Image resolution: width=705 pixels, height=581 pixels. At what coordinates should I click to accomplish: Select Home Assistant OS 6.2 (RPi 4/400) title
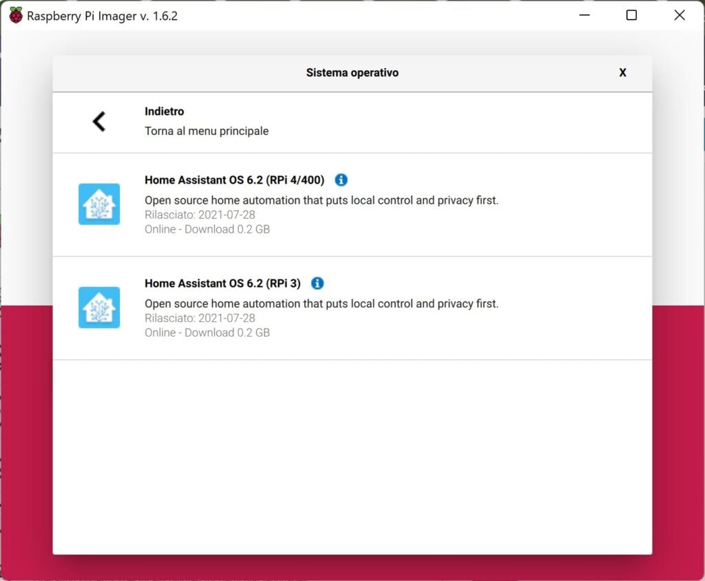(234, 180)
